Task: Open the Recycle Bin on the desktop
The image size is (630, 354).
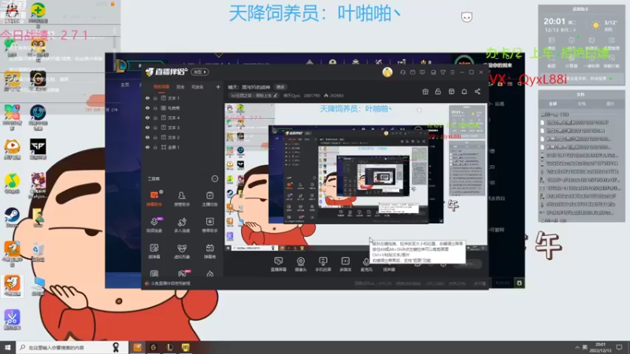Action: coord(38,252)
